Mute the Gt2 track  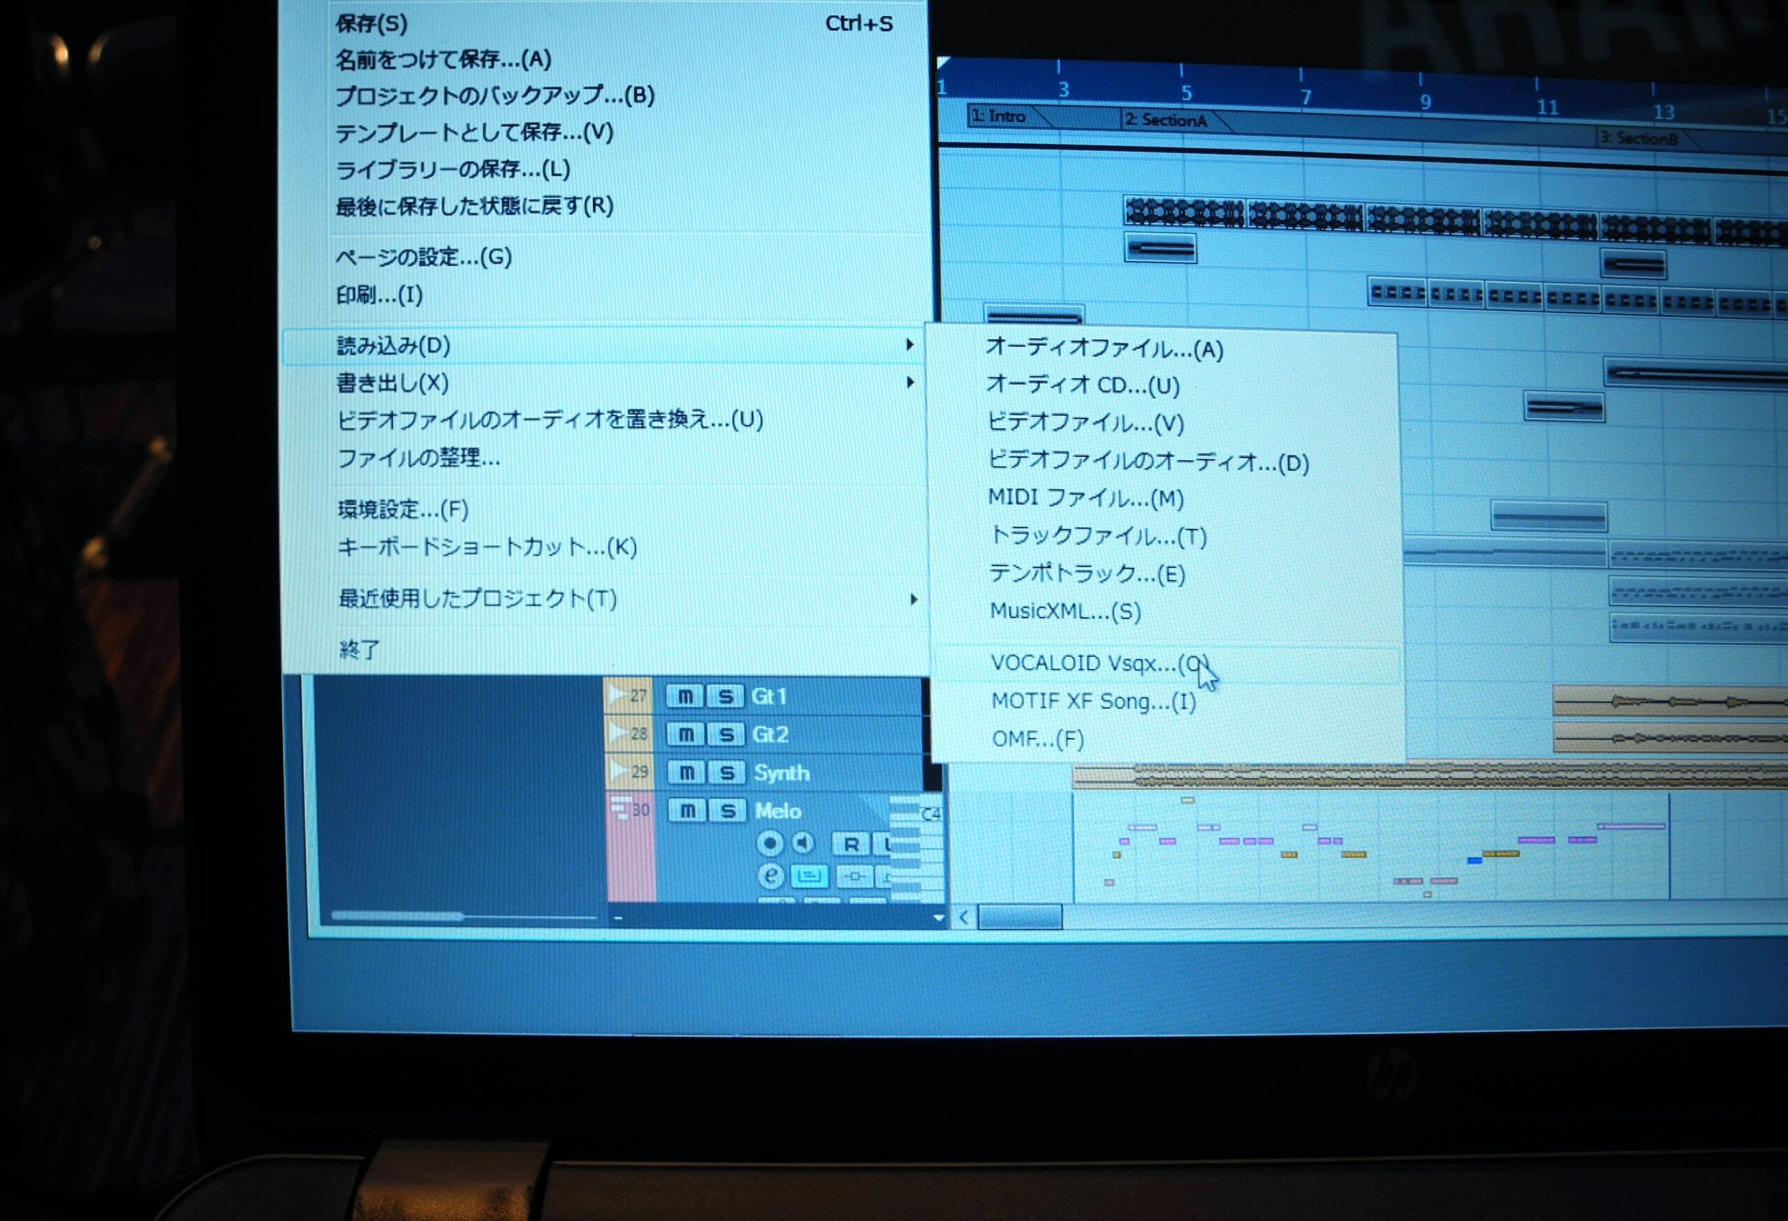[x=685, y=734]
